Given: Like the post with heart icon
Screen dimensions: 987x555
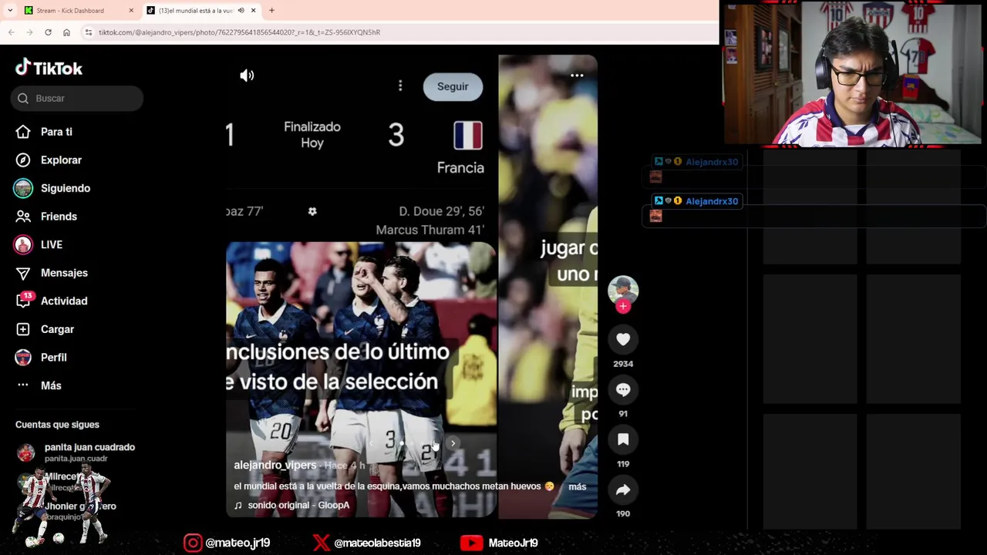Looking at the screenshot, I should (x=623, y=339).
